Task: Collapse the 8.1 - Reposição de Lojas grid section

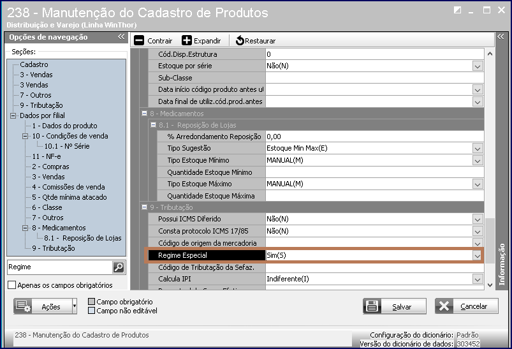Action: (x=153, y=124)
